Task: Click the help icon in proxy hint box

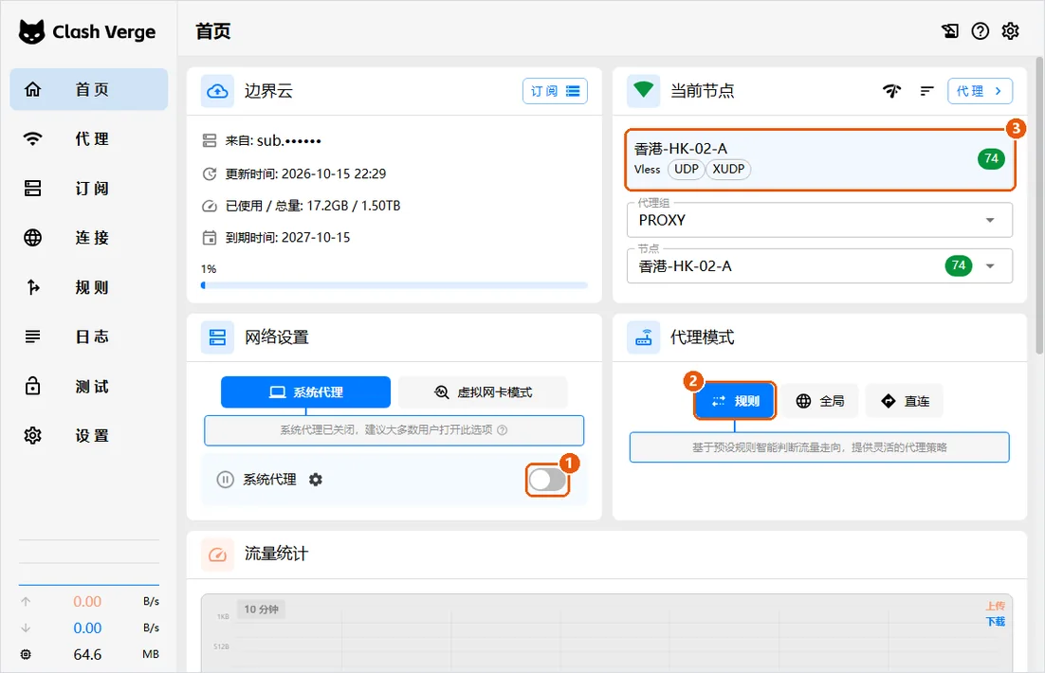Action: [503, 430]
